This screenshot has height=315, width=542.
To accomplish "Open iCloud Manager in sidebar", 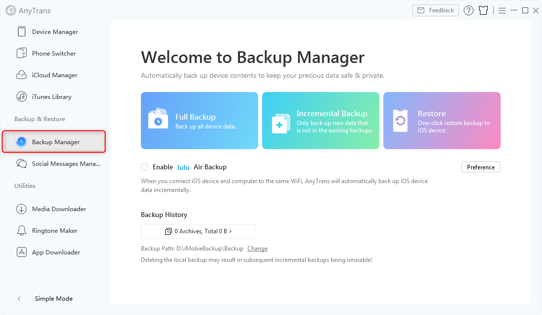I will point(54,75).
